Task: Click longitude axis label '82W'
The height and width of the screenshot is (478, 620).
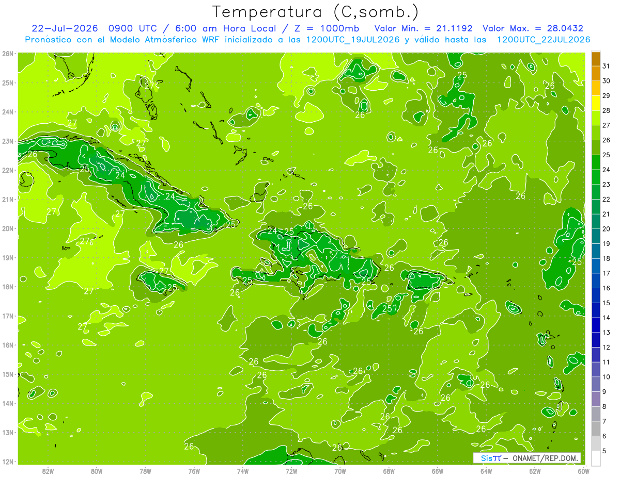Action: (x=48, y=470)
